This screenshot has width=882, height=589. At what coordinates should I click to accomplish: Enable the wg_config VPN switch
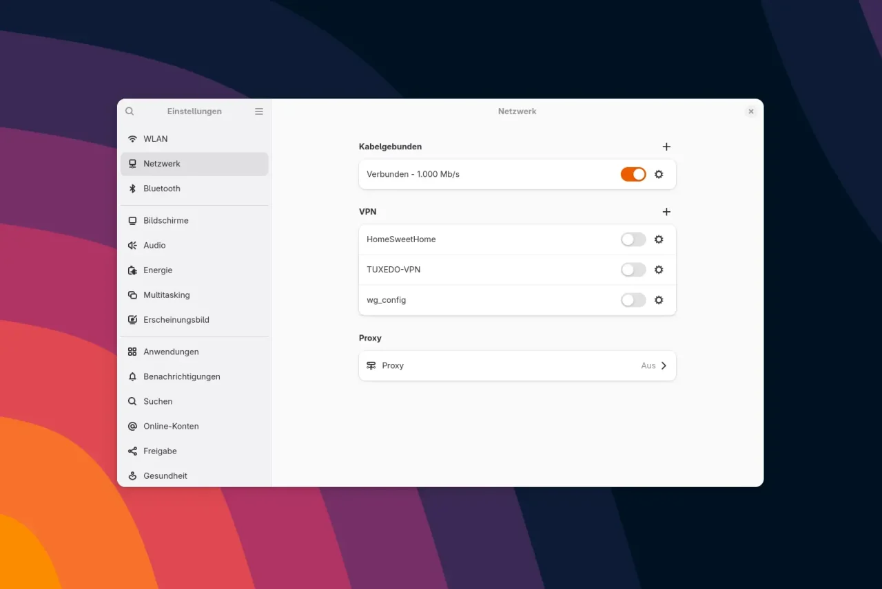(633, 300)
